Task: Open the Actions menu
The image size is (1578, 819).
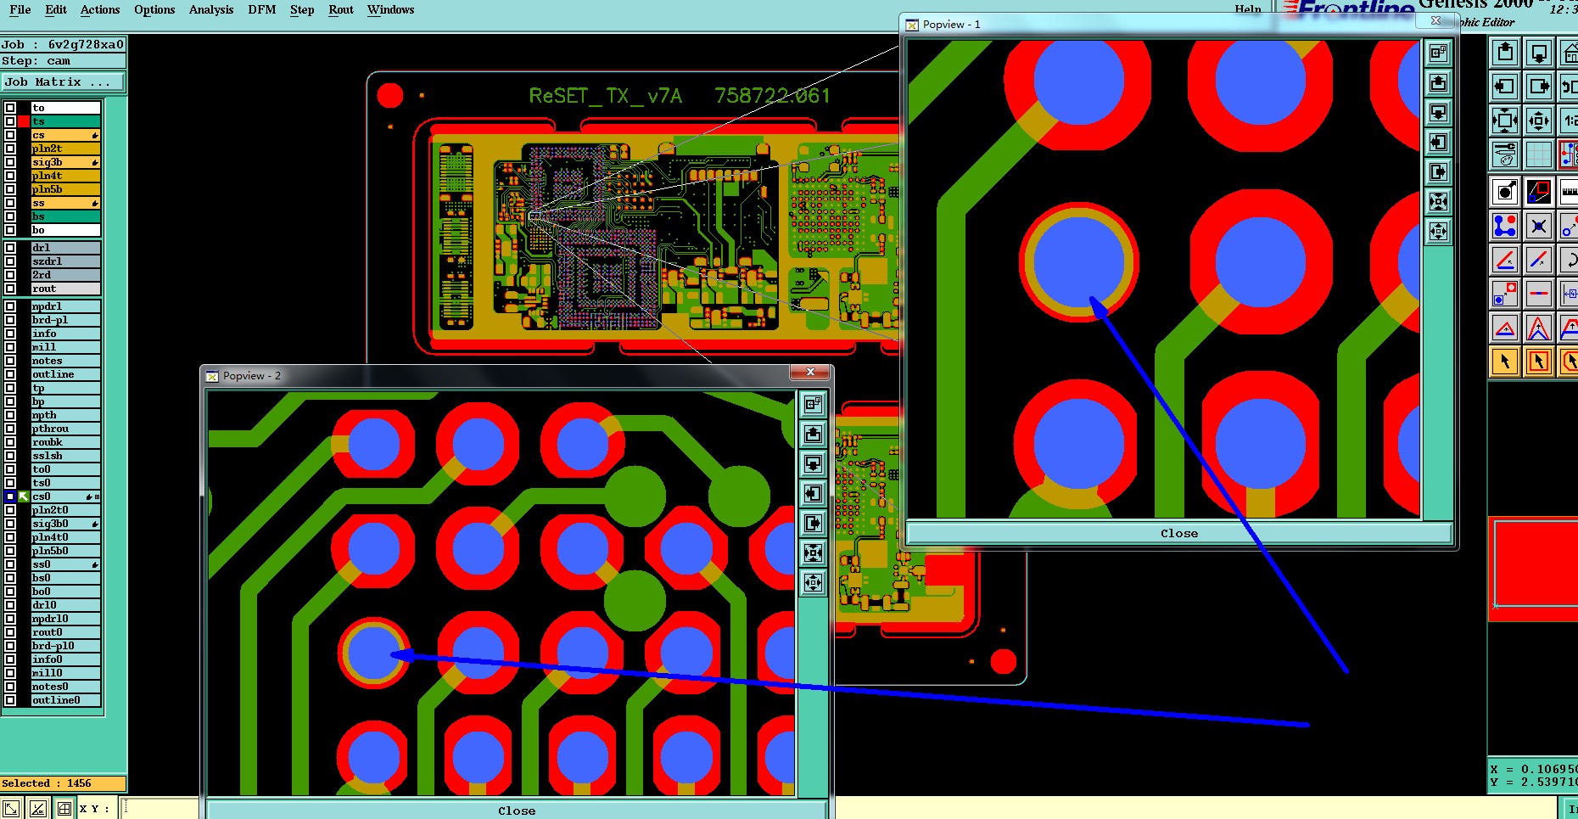Action: [x=100, y=9]
